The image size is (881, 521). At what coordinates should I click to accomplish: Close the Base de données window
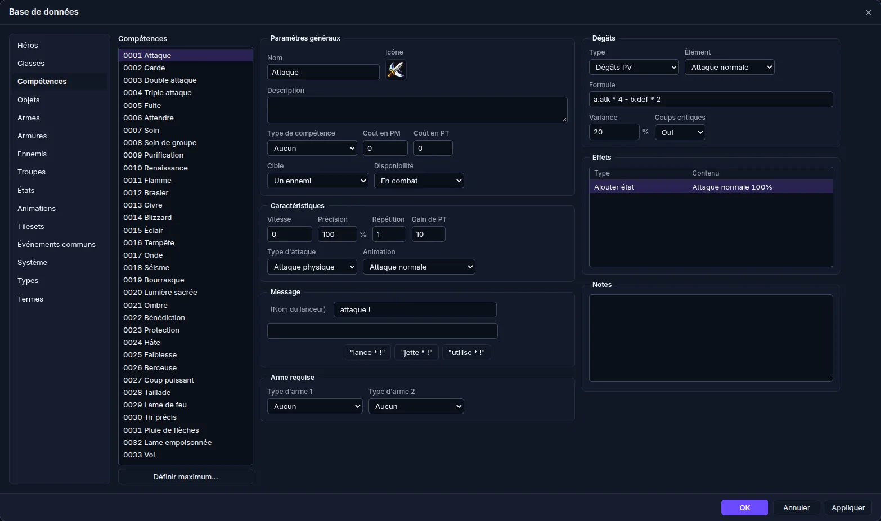[x=868, y=12]
